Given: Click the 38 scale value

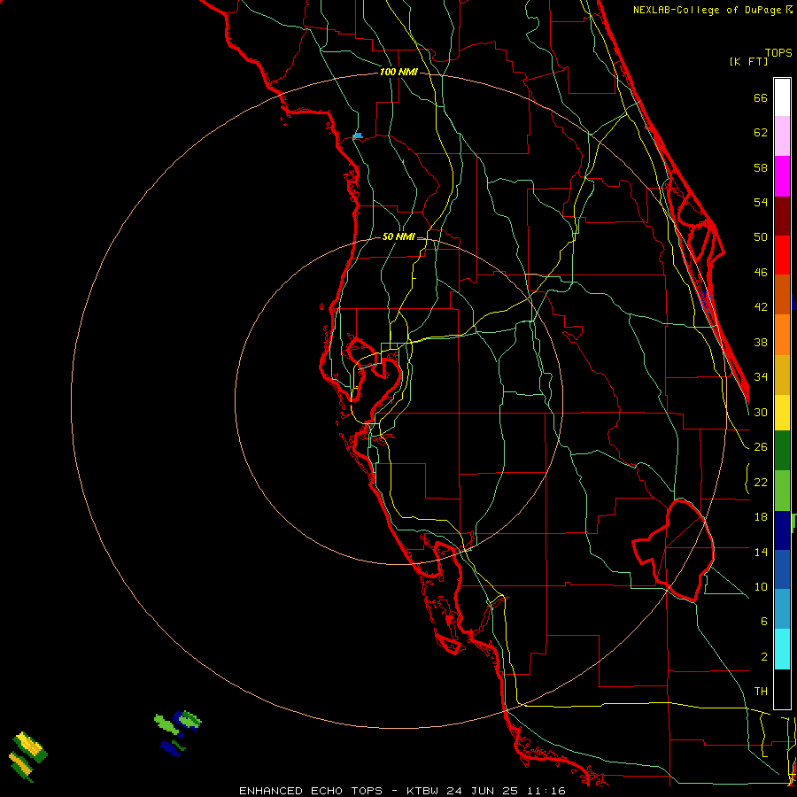Looking at the screenshot, I should click(x=761, y=342).
